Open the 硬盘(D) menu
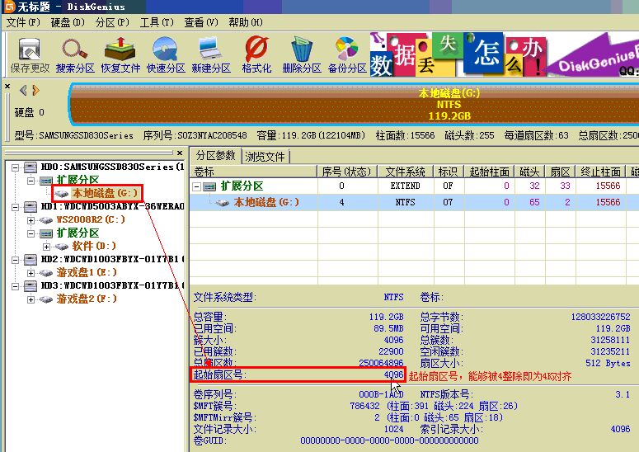The image size is (639, 452). pos(68,22)
